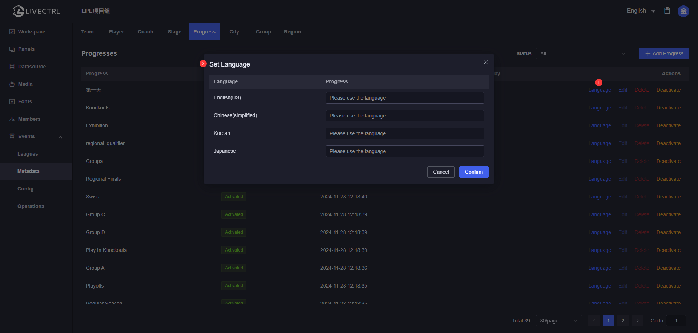Collapse the Events menu section

pyautogui.click(x=60, y=137)
